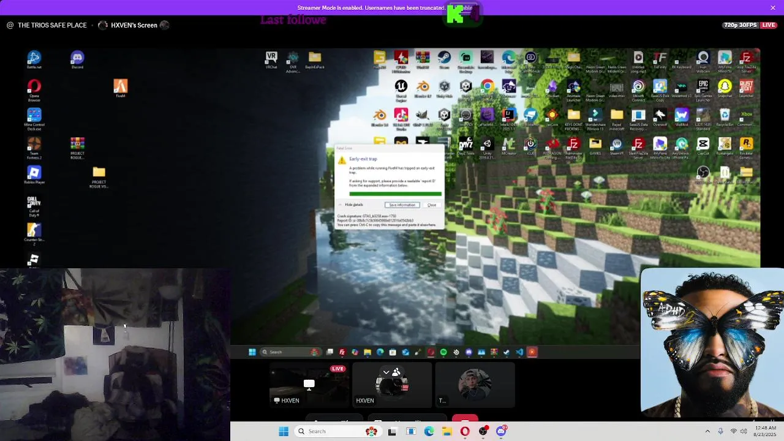This screenshot has width=784, height=441.
Task: Open the Recycle Bin desktop icon
Action: [x=725, y=117]
